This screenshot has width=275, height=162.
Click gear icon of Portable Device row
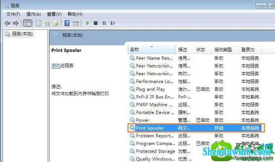132,112
